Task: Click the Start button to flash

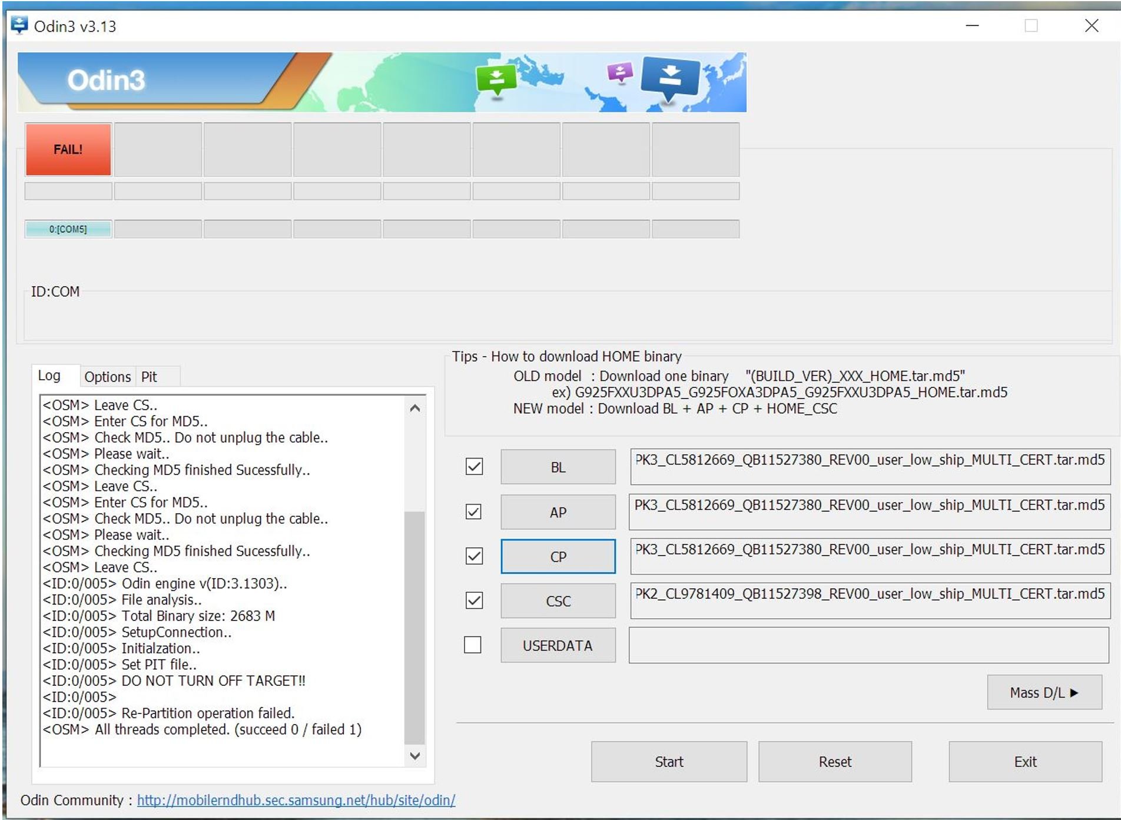Action: [669, 762]
